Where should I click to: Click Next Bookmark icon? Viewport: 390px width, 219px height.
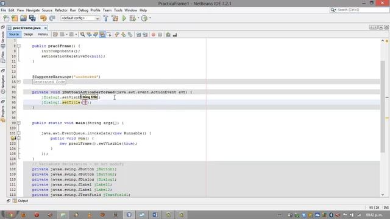[x=123, y=35]
